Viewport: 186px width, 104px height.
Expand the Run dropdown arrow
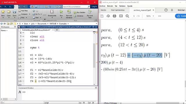point(61,18)
